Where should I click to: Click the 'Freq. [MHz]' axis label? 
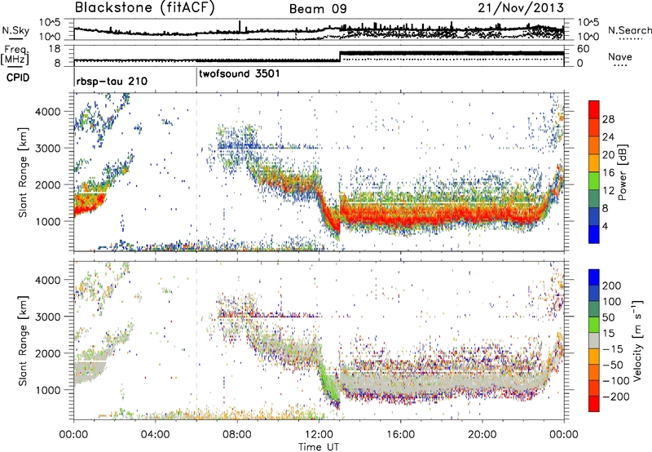15,55
